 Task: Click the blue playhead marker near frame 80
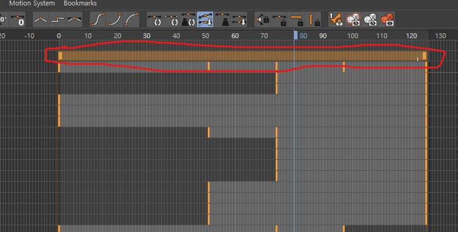296,35
